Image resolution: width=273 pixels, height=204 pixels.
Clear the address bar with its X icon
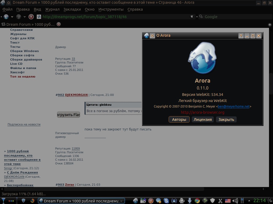point(192,17)
